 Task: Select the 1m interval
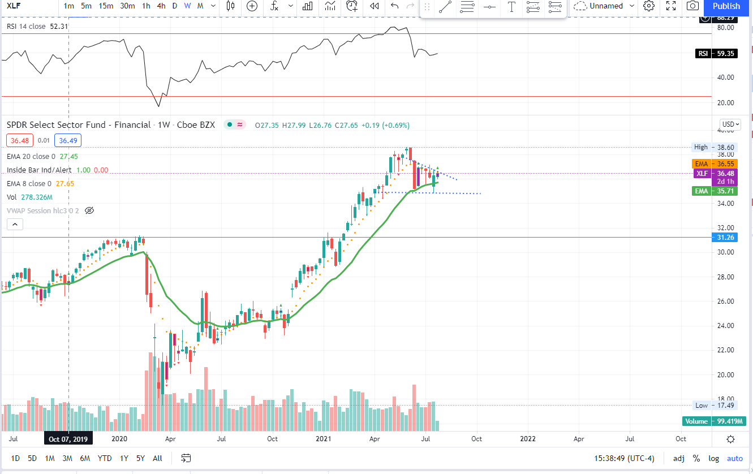point(68,6)
